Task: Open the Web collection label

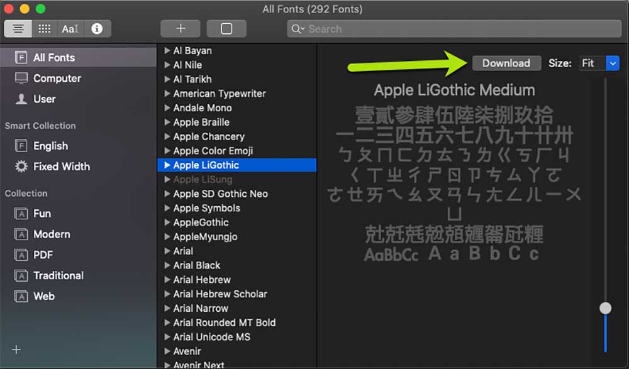Action: [44, 297]
